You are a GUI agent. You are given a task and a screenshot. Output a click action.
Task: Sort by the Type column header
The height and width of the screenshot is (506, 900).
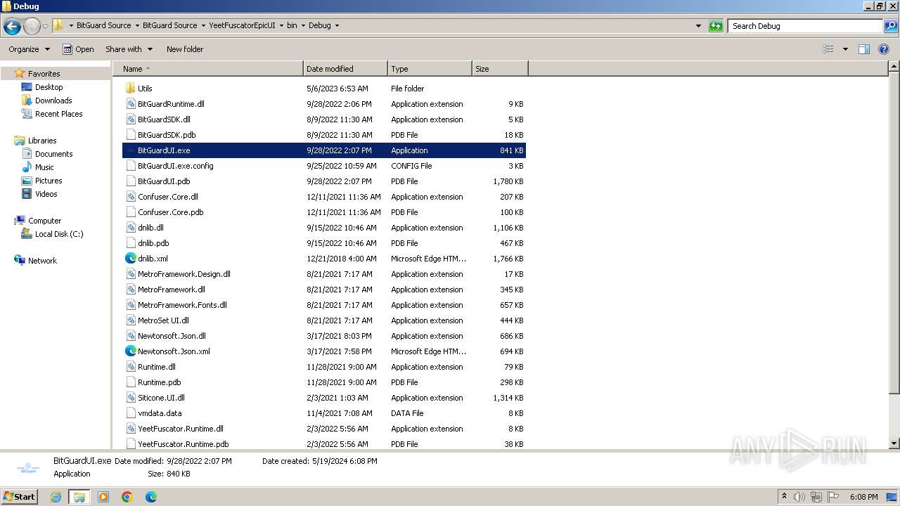[430, 69]
